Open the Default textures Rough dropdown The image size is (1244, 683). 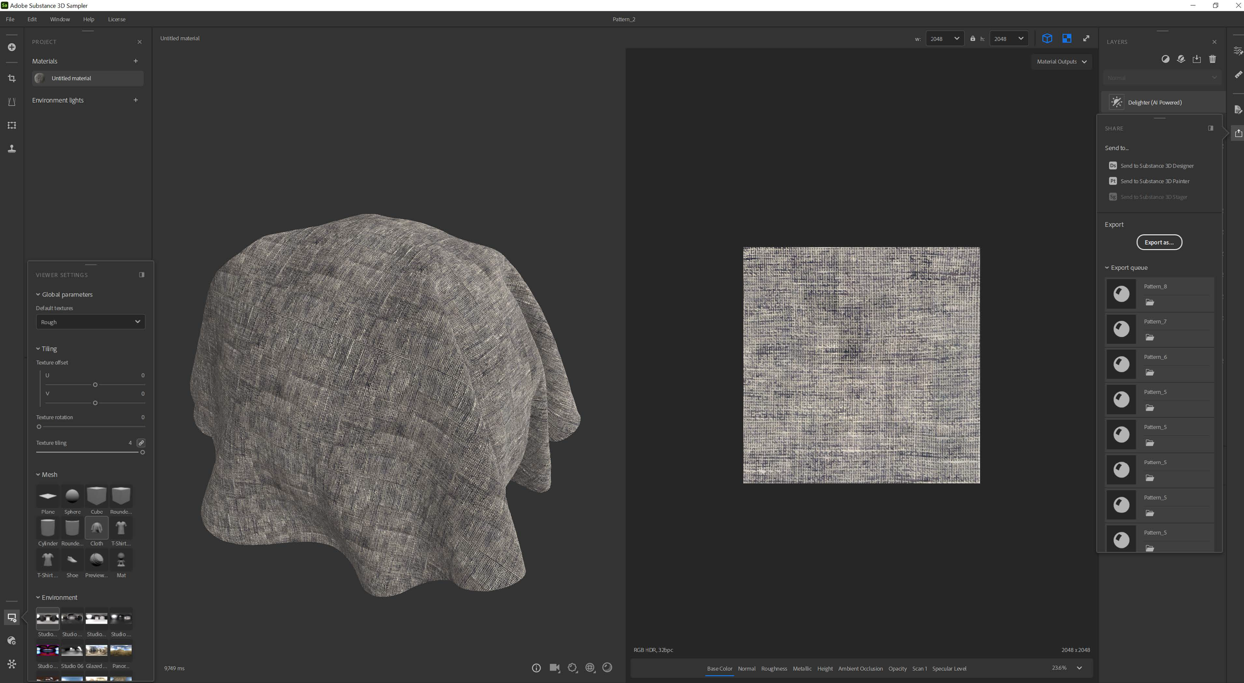(x=90, y=322)
